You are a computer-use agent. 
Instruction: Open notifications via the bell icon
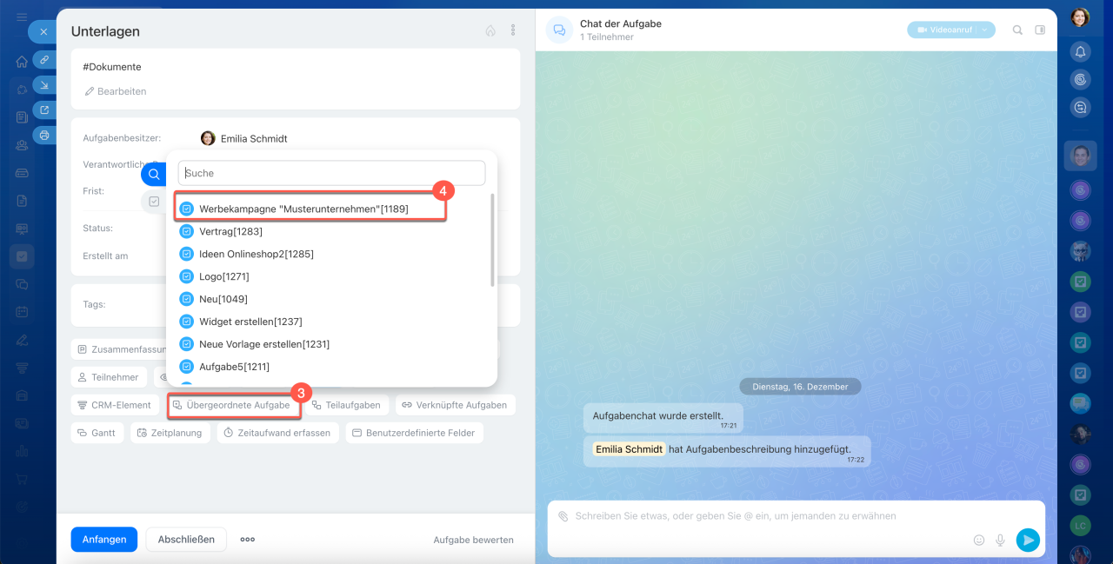(x=1080, y=52)
